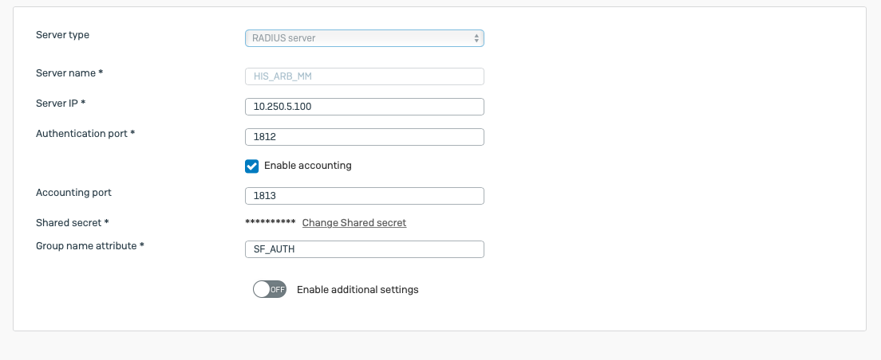This screenshot has width=881, height=360.
Task: Focus the Server IP input field
Action: (364, 107)
